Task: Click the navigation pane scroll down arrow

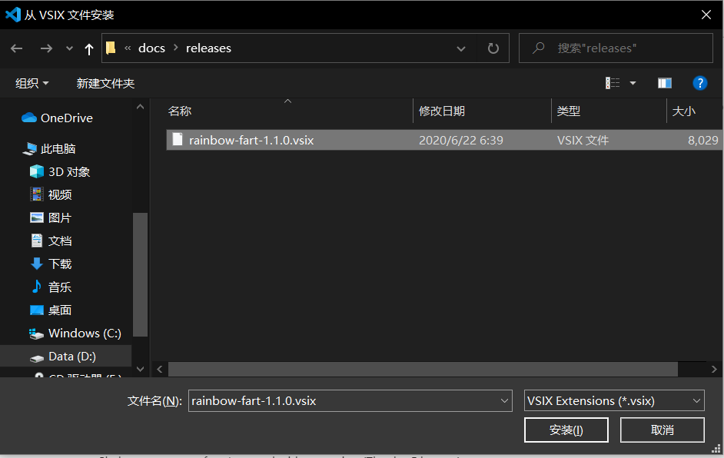Action: [x=141, y=369]
